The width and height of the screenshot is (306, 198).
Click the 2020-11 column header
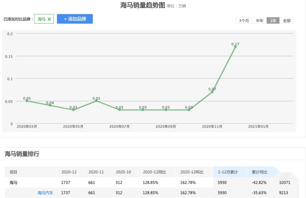click(97, 172)
